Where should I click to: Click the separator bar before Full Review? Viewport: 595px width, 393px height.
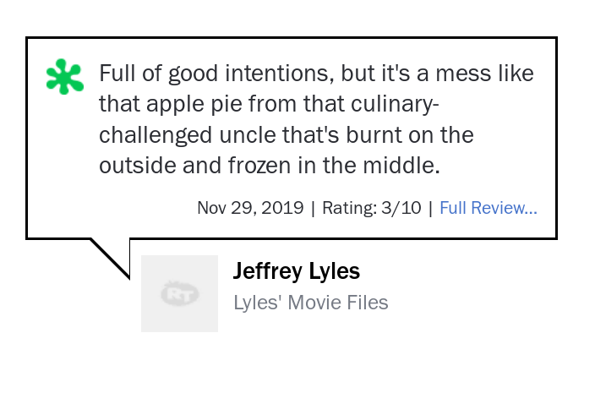click(x=430, y=208)
